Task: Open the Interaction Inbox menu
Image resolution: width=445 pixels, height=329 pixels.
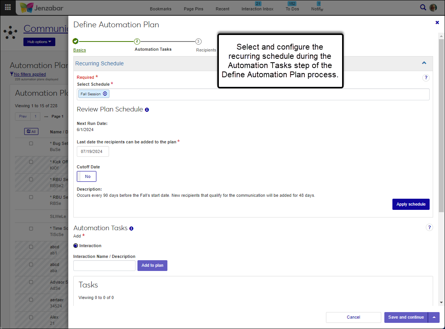Action: (x=257, y=8)
